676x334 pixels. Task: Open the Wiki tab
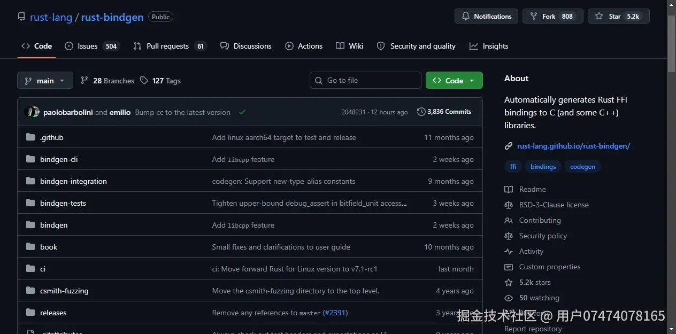(350, 46)
